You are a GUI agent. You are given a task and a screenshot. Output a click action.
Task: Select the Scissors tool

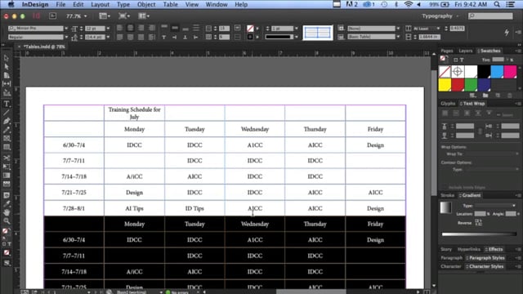tap(7, 158)
